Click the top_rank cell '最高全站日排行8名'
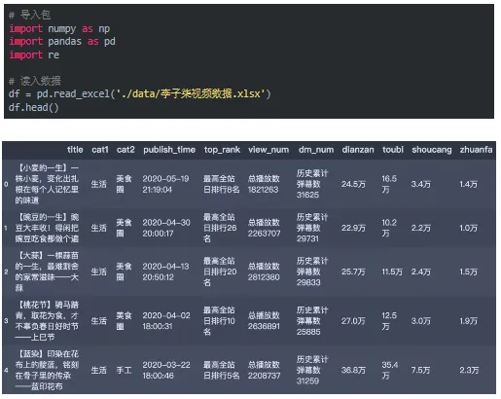 [x=221, y=184]
